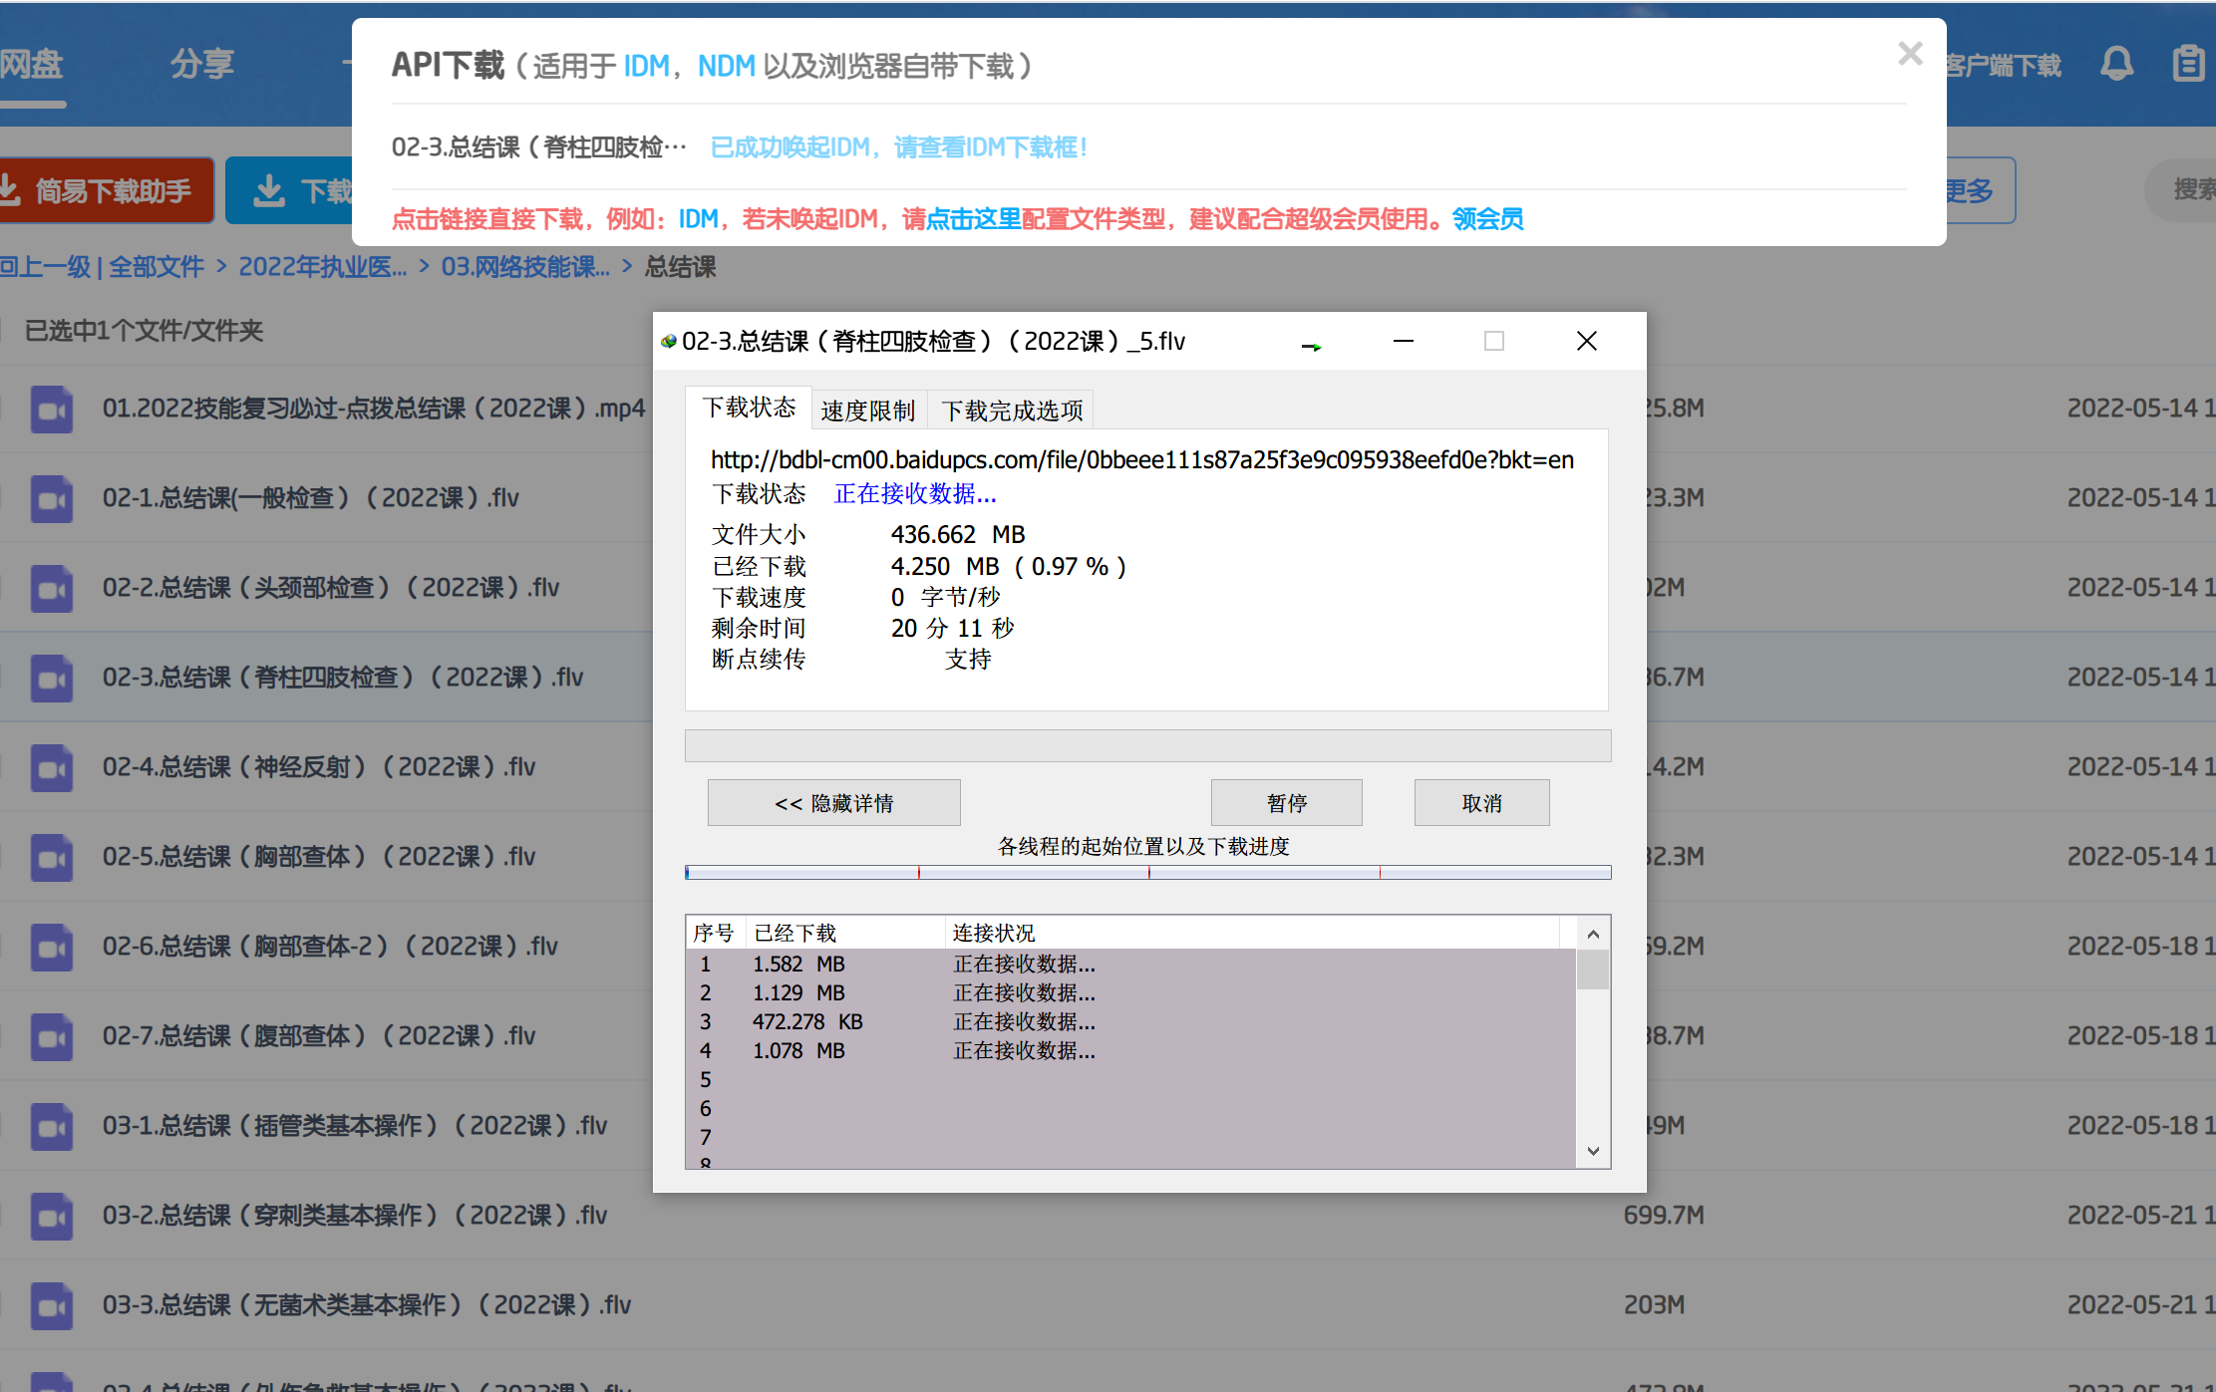Click the connection list scrollbar thumb
The height and width of the screenshot is (1392, 2216).
click(x=1592, y=970)
